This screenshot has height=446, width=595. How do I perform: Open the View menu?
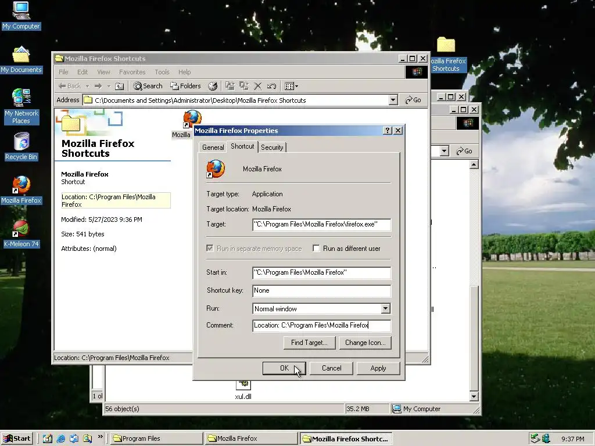pyautogui.click(x=103, y=71)
